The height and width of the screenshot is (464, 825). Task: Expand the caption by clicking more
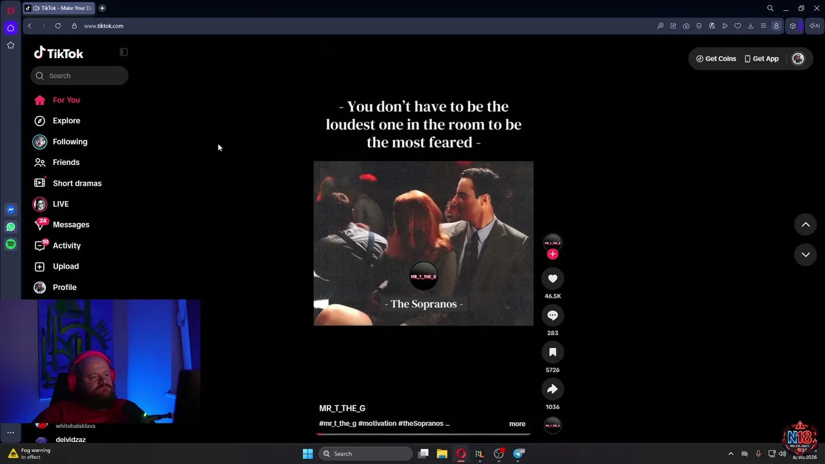pos(517,423)
